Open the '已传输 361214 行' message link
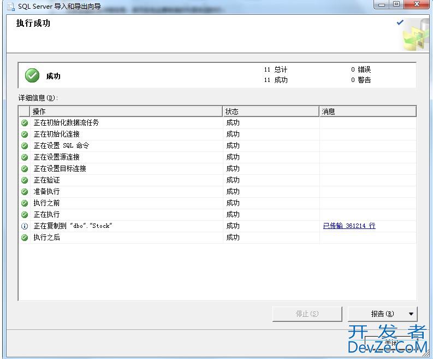The width and height of the screenshot is (433, 359). coord(349,226)
